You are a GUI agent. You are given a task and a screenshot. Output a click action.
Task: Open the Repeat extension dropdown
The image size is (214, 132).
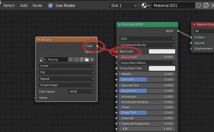point(67,79)
